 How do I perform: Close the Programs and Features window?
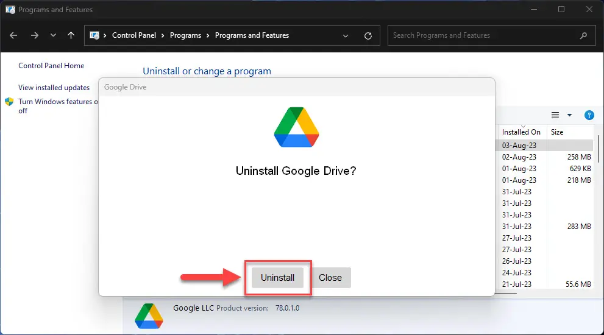coord(589,10)
